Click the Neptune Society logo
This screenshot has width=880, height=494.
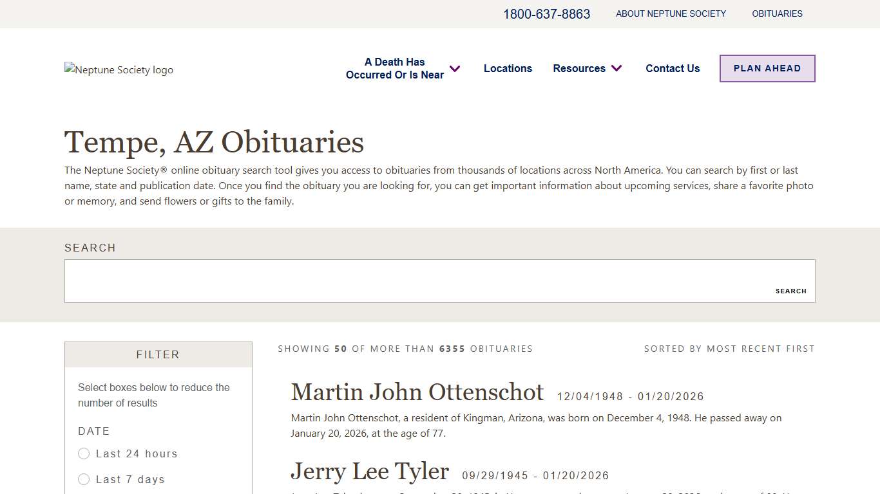[x=119, y=69]
